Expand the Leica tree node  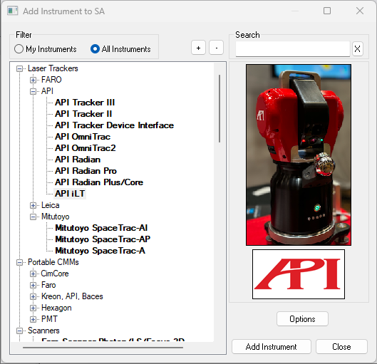coord(33,205)
